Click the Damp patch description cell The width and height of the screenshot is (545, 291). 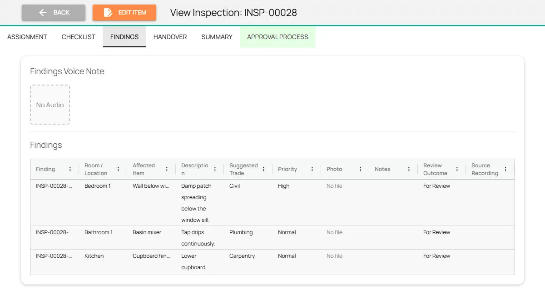[196, 203]
